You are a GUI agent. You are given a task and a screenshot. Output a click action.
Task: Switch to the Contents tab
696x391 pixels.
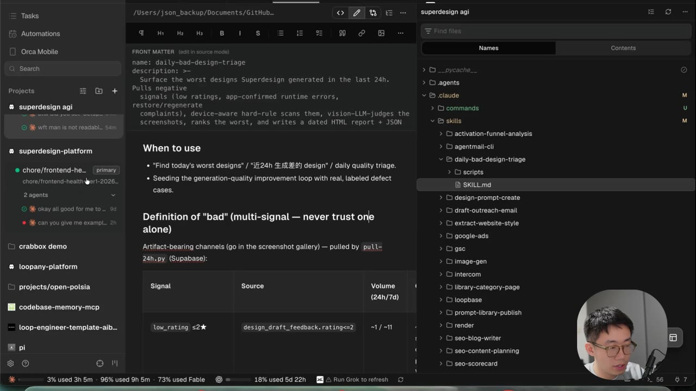pos(623,48)
